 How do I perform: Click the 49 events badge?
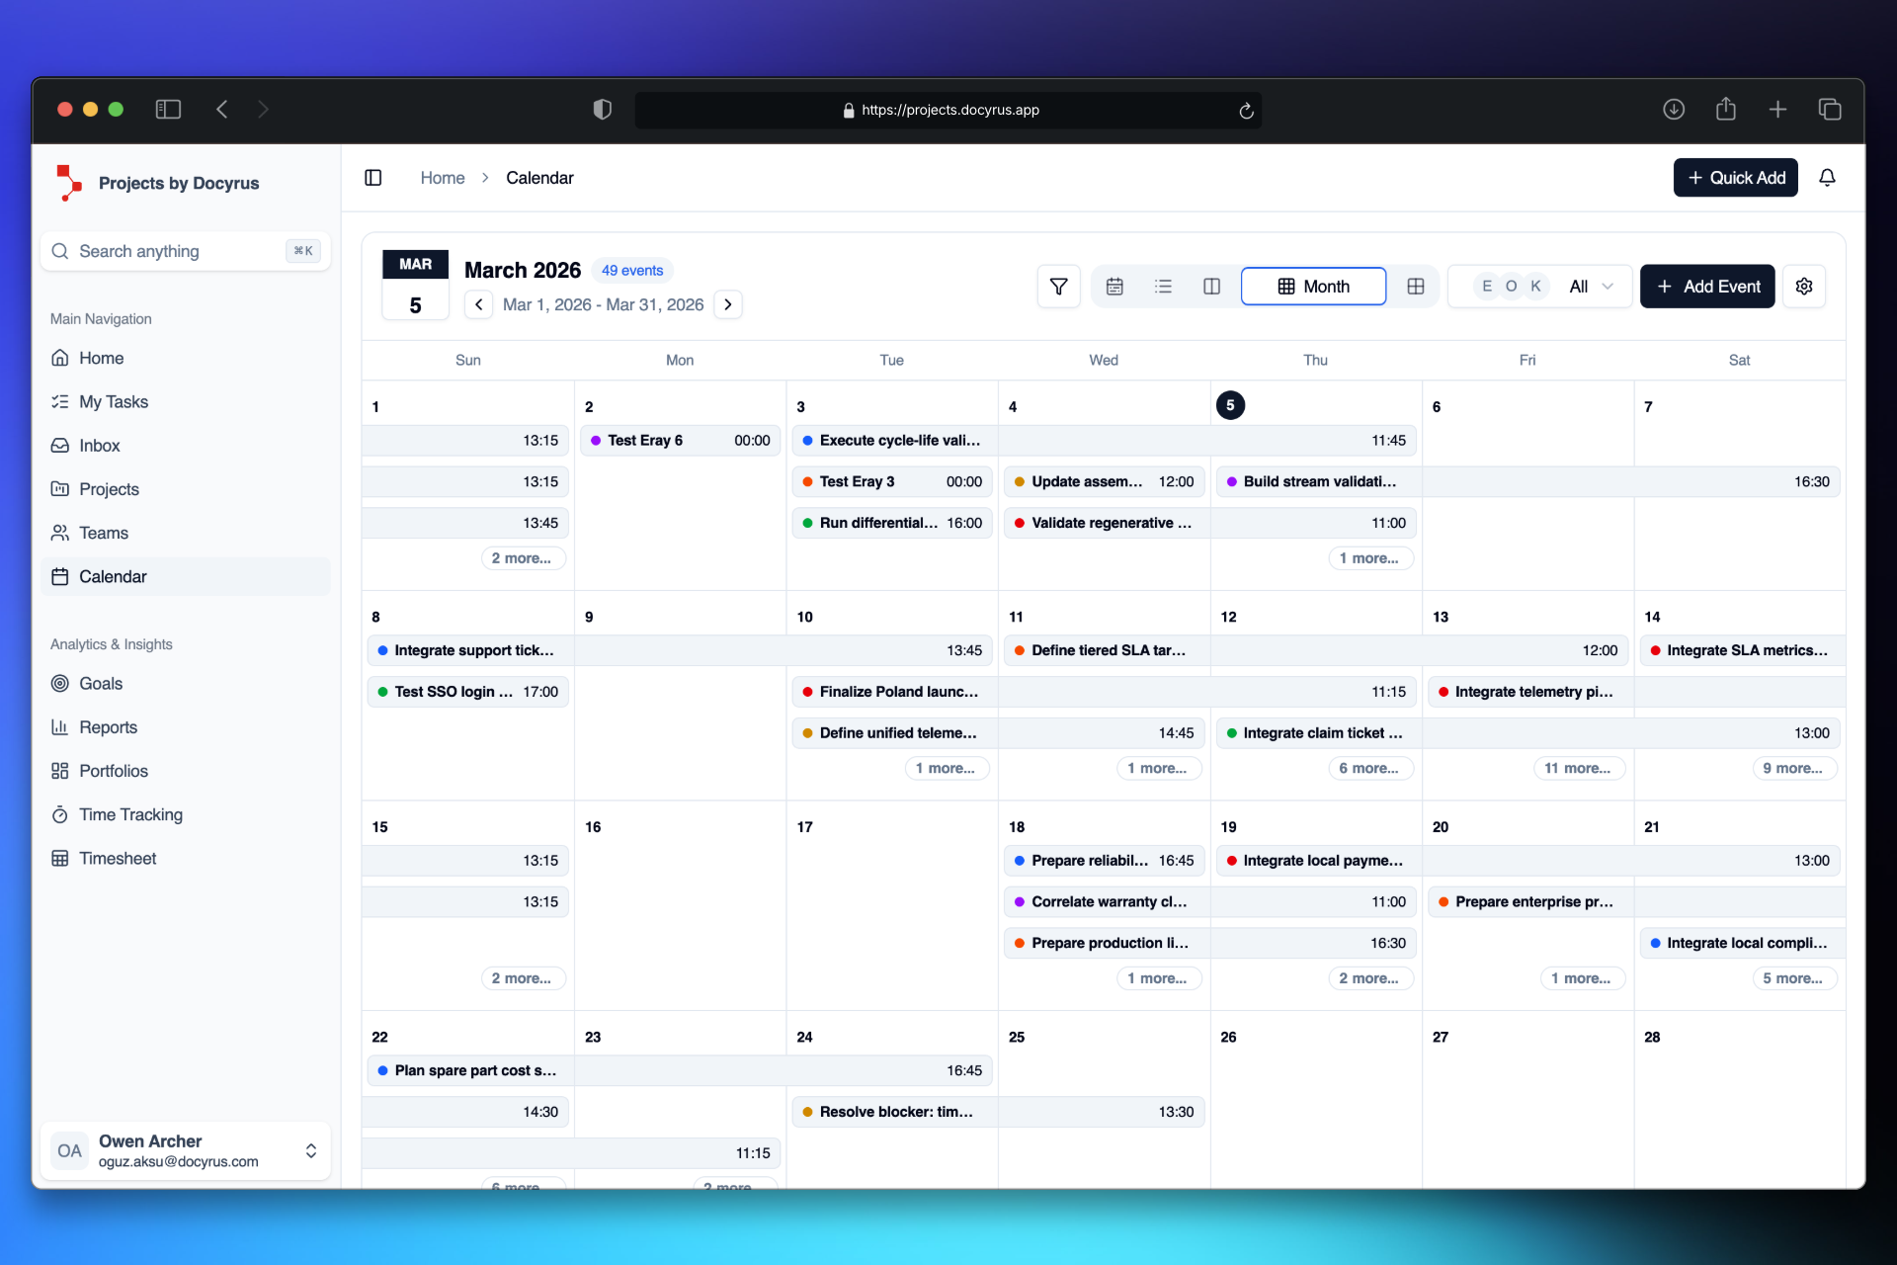tap(631, 270)
